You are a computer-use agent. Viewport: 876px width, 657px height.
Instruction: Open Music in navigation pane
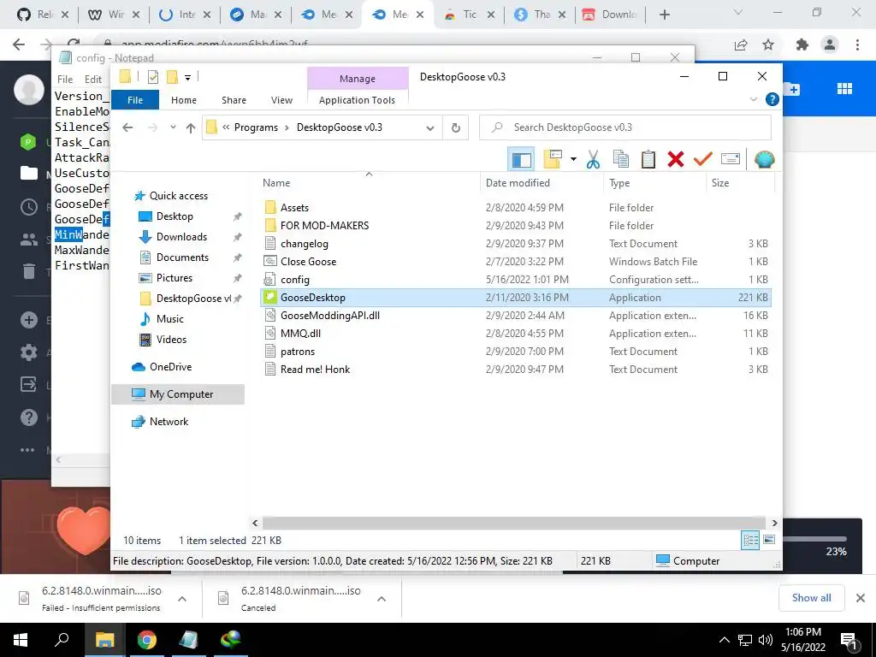coord(170,319)
